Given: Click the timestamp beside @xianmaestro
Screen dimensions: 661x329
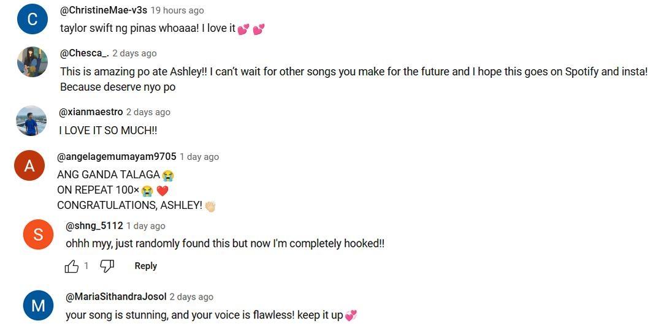Looking at the screenshot, I should pos(148,112).
